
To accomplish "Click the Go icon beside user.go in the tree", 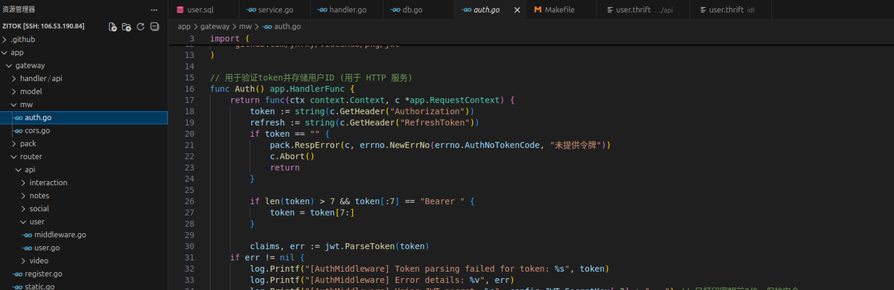I will tap(27, 248).
